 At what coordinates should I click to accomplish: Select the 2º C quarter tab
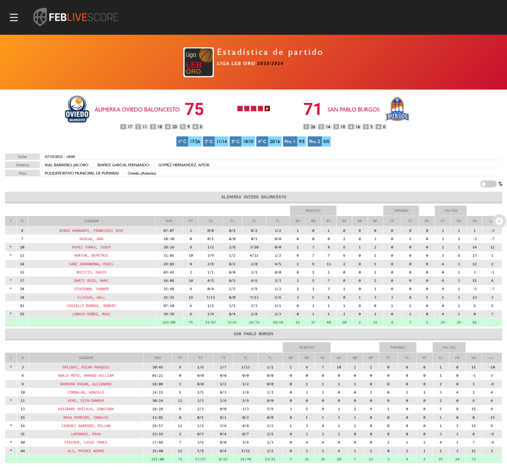(x=215, y=141)
